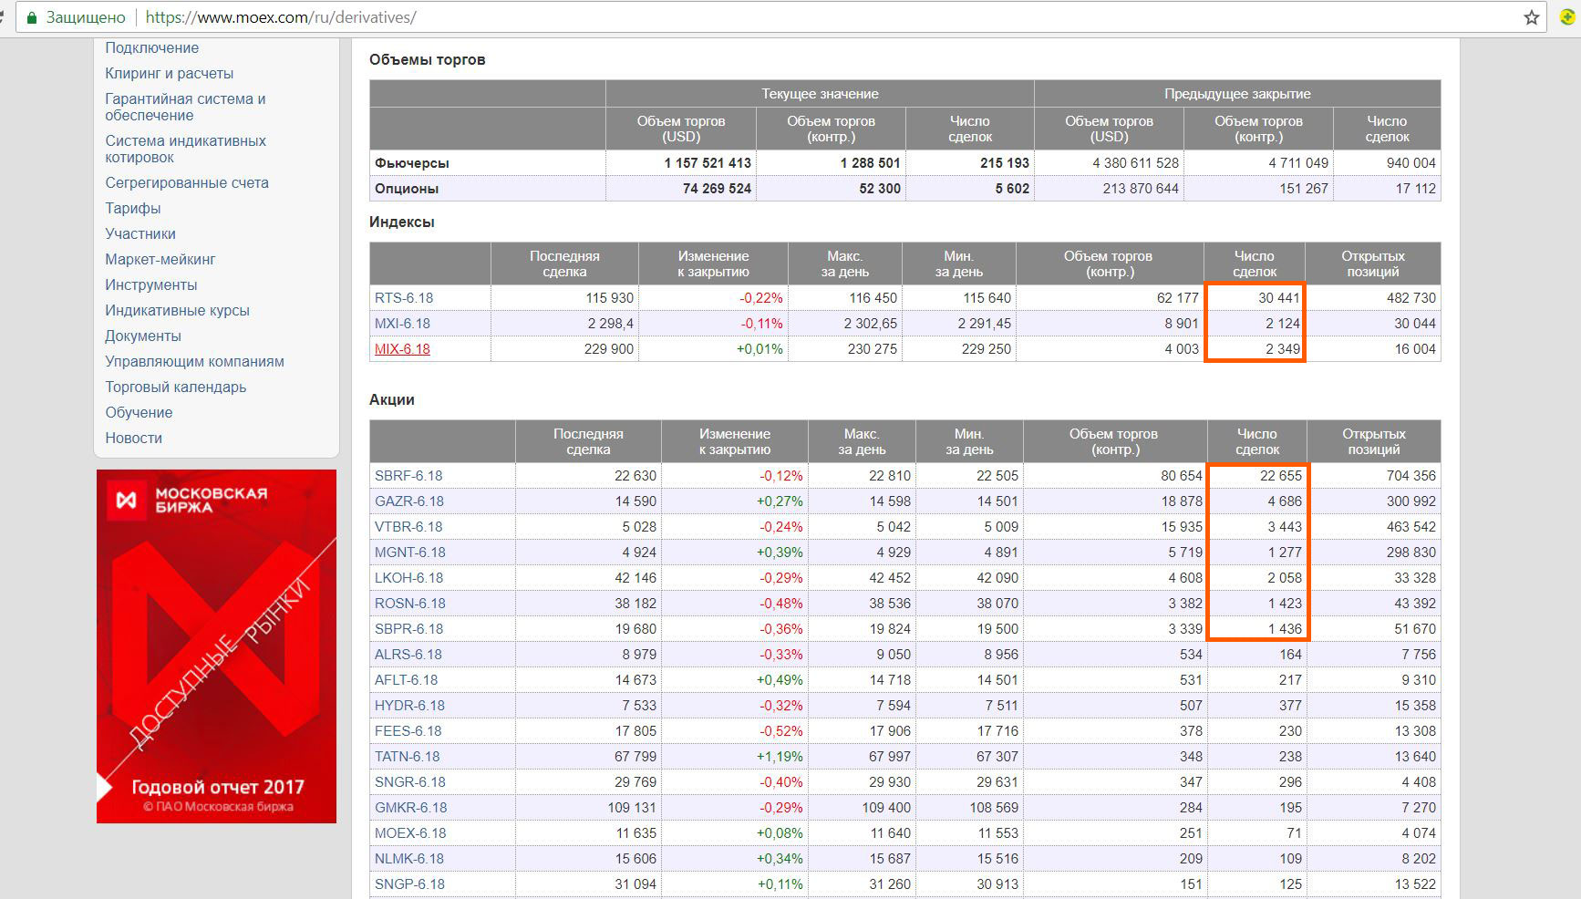Click TATN-6.18 change value +1,19%
Viewport: 1581px width, 899px height.
tap(780, 756)
